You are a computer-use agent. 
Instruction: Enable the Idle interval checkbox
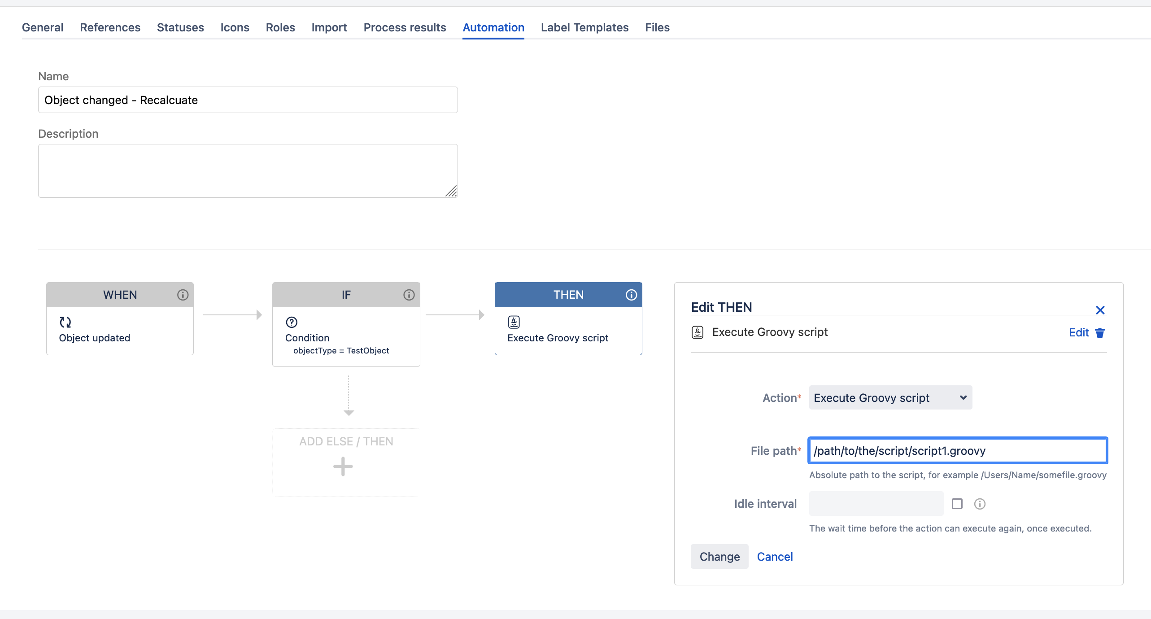[x=957, y=504]
